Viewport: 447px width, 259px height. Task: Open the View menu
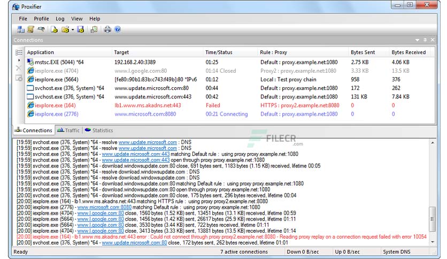76,19
